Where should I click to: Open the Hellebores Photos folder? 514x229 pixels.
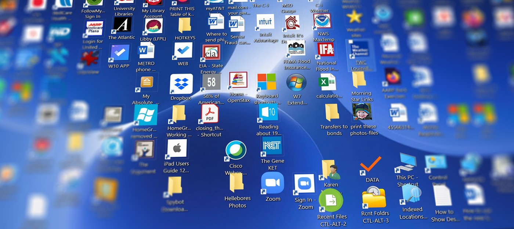(236, 183)
